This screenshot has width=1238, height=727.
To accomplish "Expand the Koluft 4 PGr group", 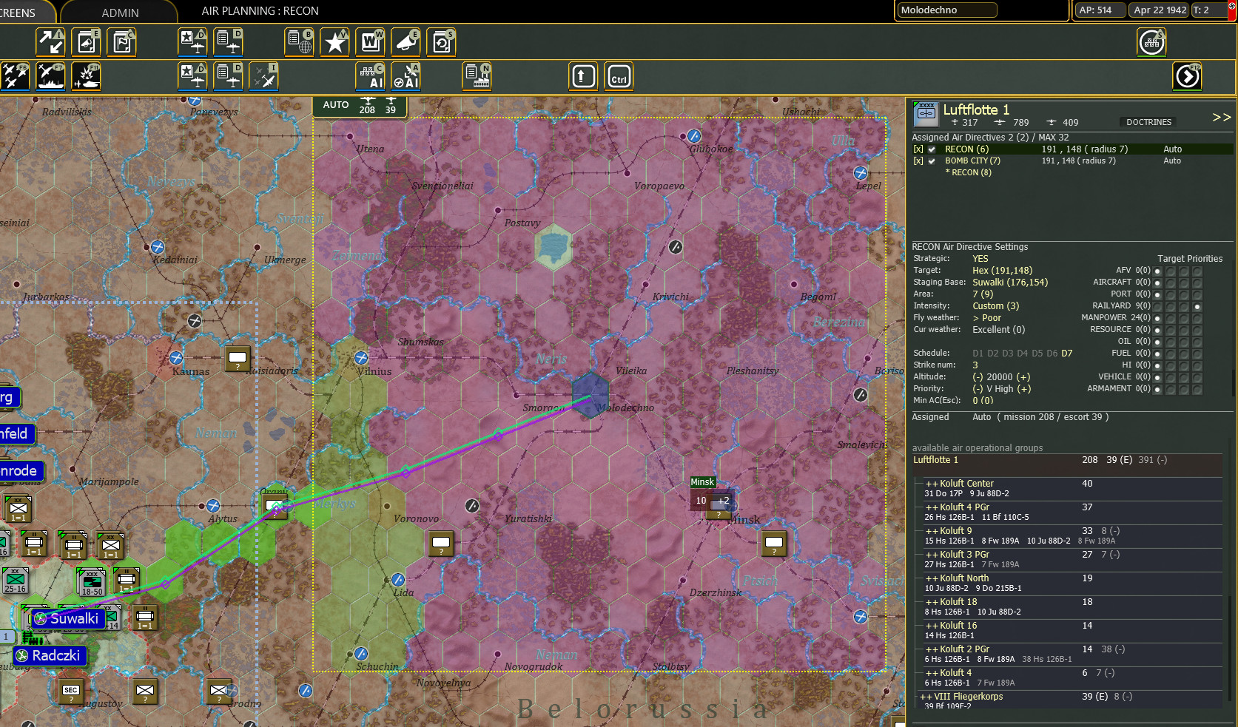I will (x=932, y=507).
